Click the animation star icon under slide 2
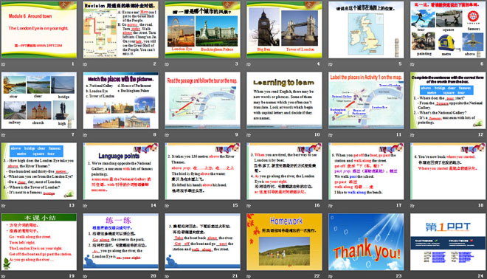This screenshot has width=487, height=279. (85, 64)
